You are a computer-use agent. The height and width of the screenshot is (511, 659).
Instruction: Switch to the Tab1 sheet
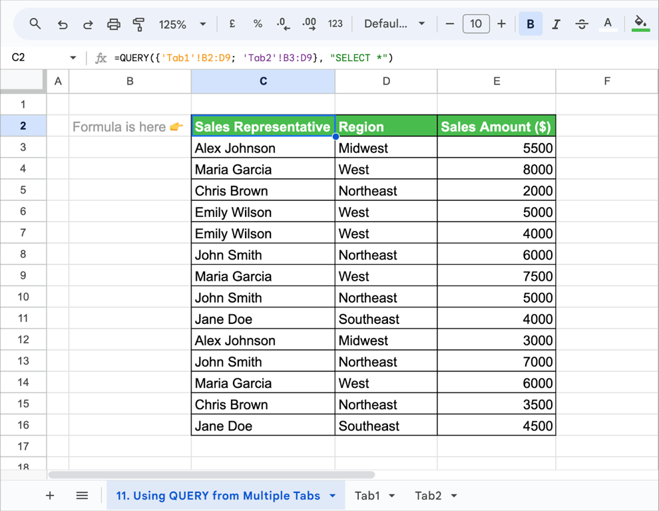pyautogui.click(x=367, y=496)
